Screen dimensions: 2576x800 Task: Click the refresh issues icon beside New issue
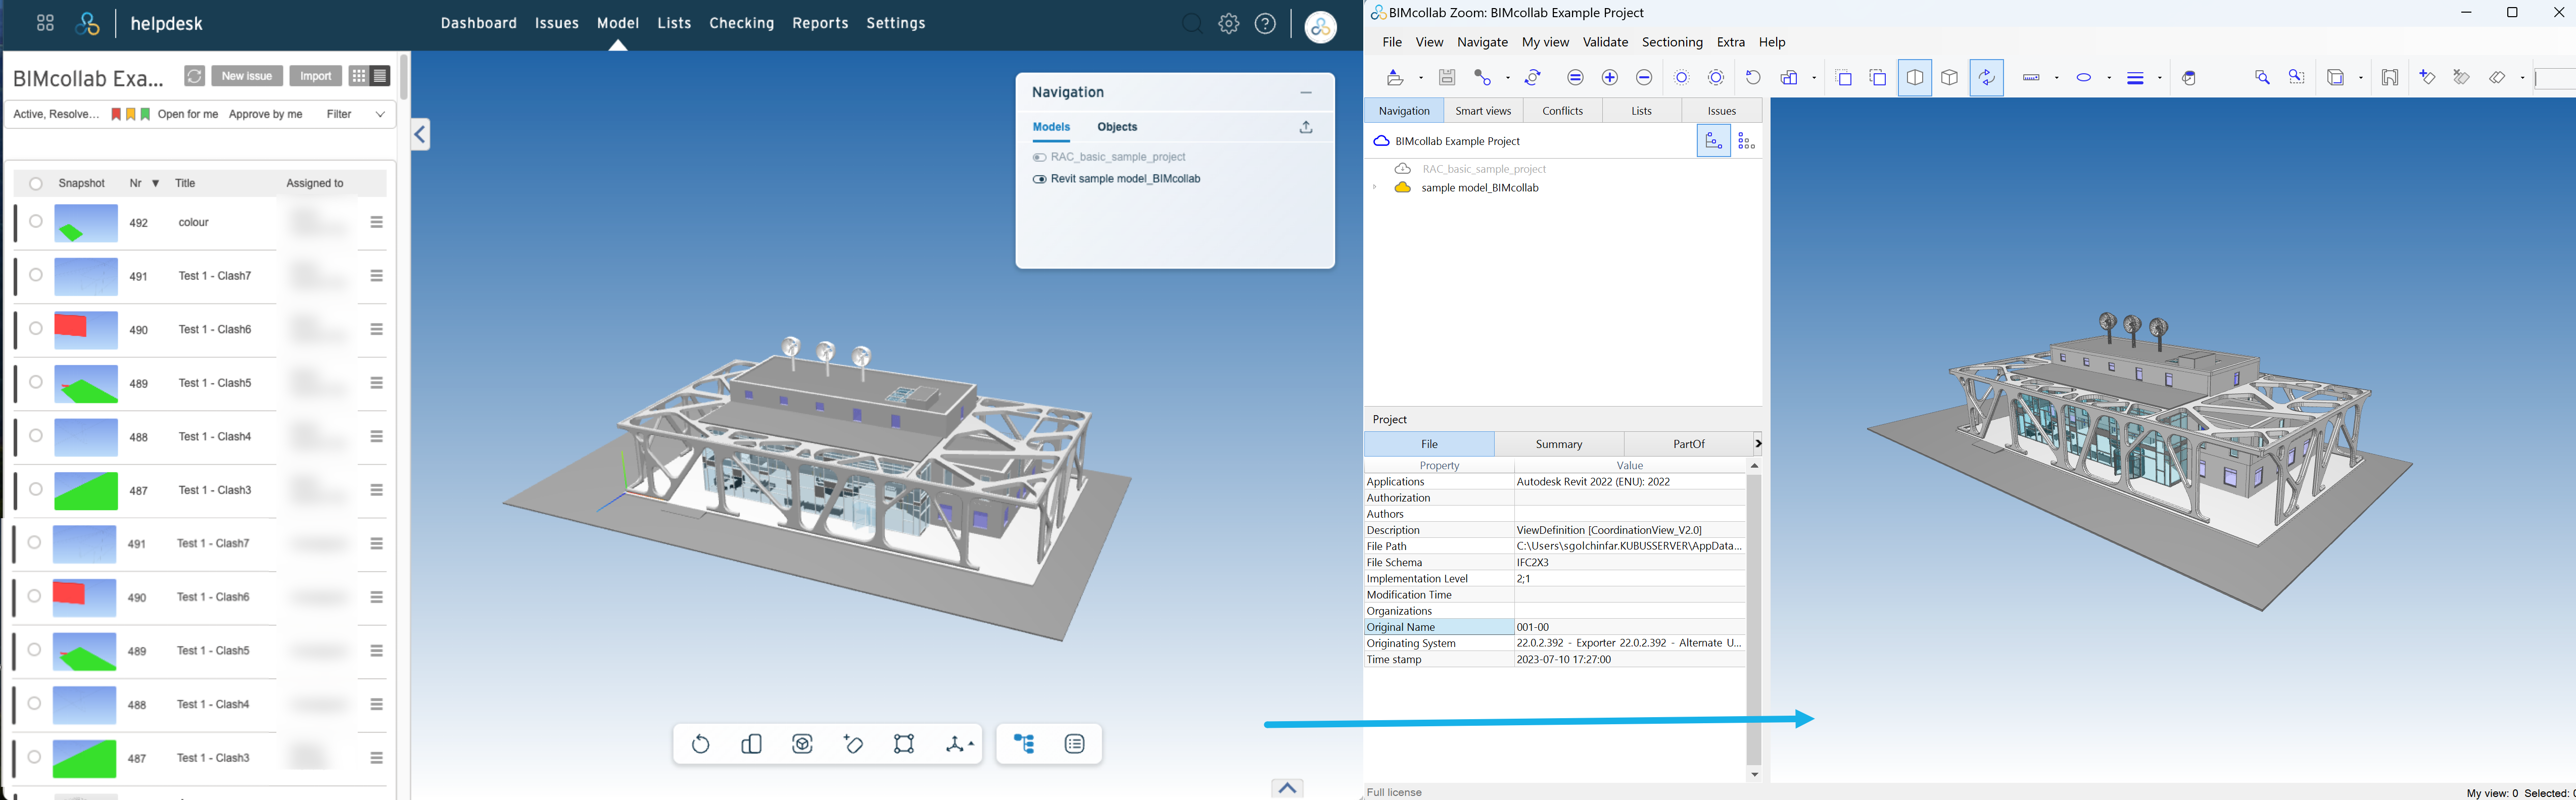tap(195, 77)
